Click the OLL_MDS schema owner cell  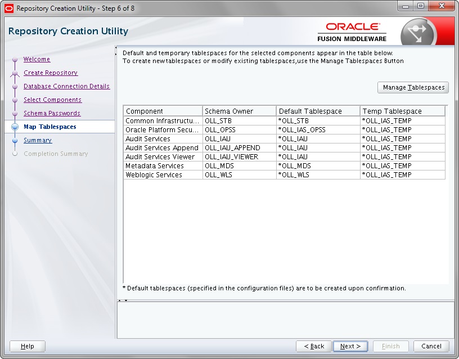pos(240,166)
